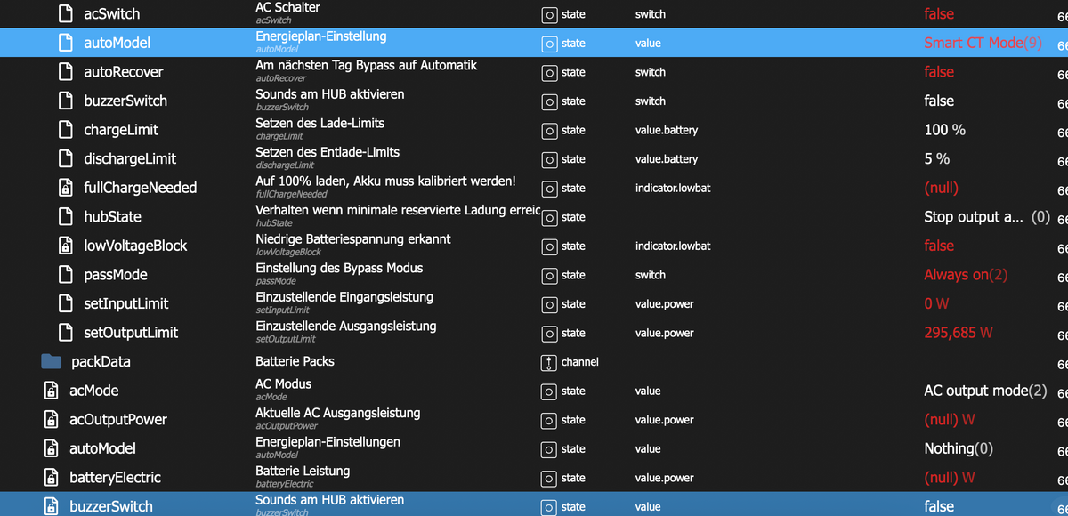
Task: Click the locked file icon beside fullChargeNeeded
Action: tap(65, 188)
